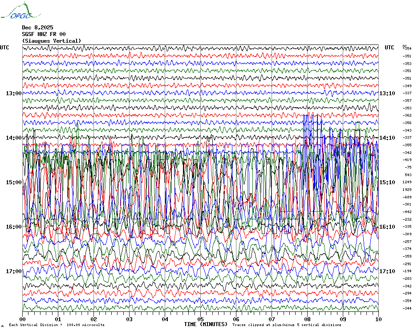Click the Traces clipped footnote text
Image resolution: width=414 pixels, height=331 pixels.
[x=287, y=325]
